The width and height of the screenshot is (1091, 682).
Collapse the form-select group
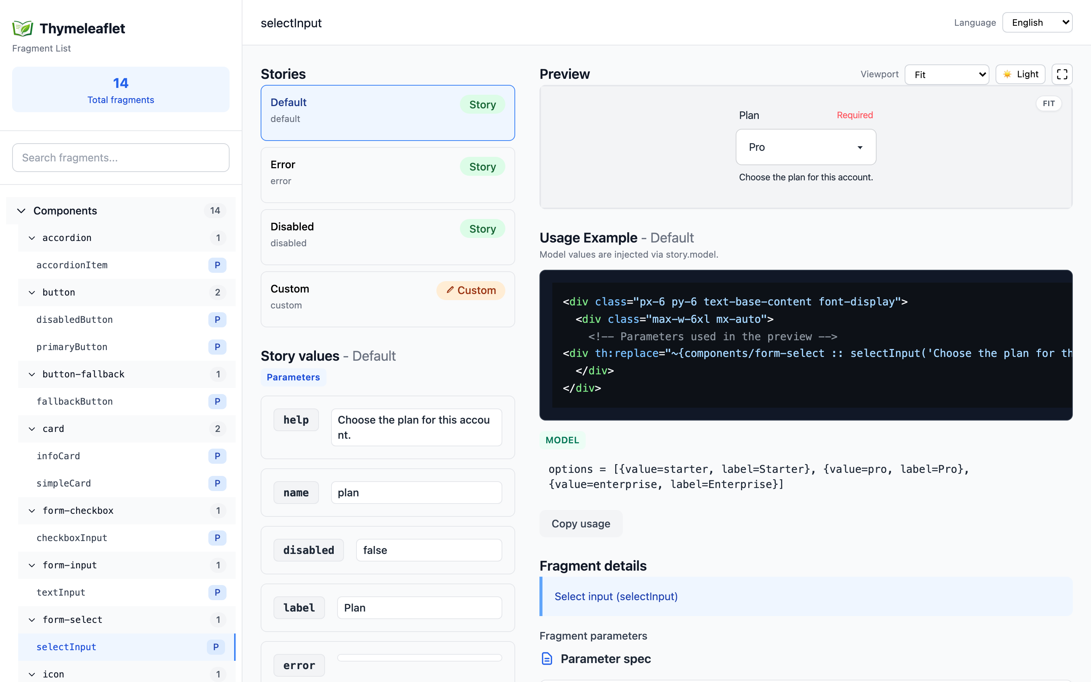[31, 620]
